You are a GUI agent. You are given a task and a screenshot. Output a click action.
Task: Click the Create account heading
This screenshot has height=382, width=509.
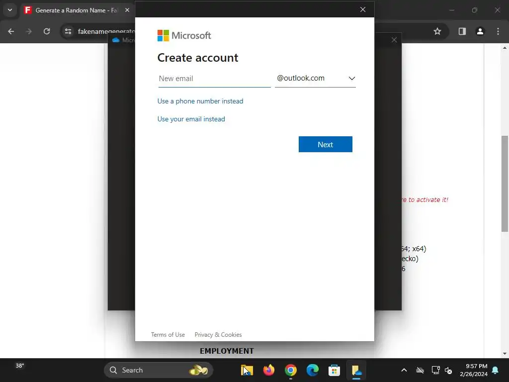(198, 58)
